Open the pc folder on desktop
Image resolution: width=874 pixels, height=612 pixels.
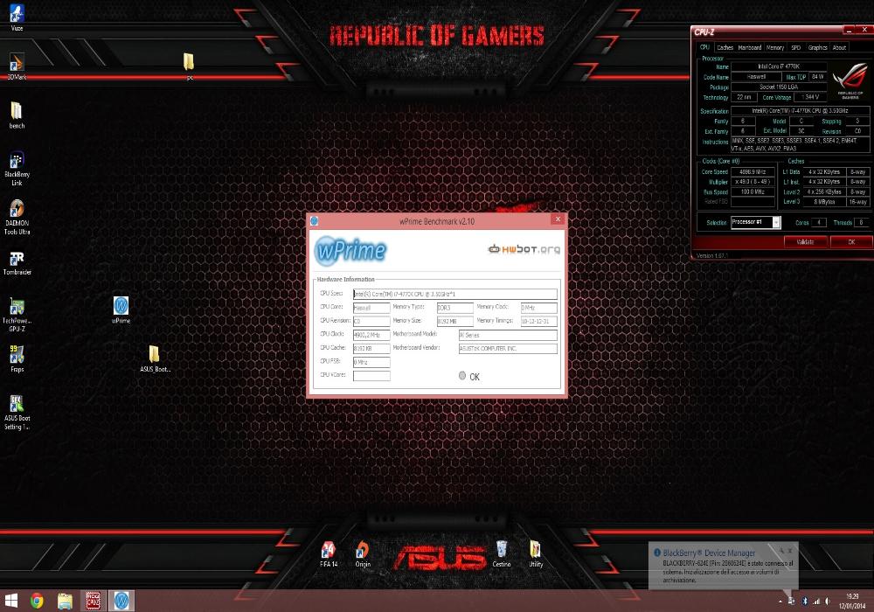tap(189, 66)
